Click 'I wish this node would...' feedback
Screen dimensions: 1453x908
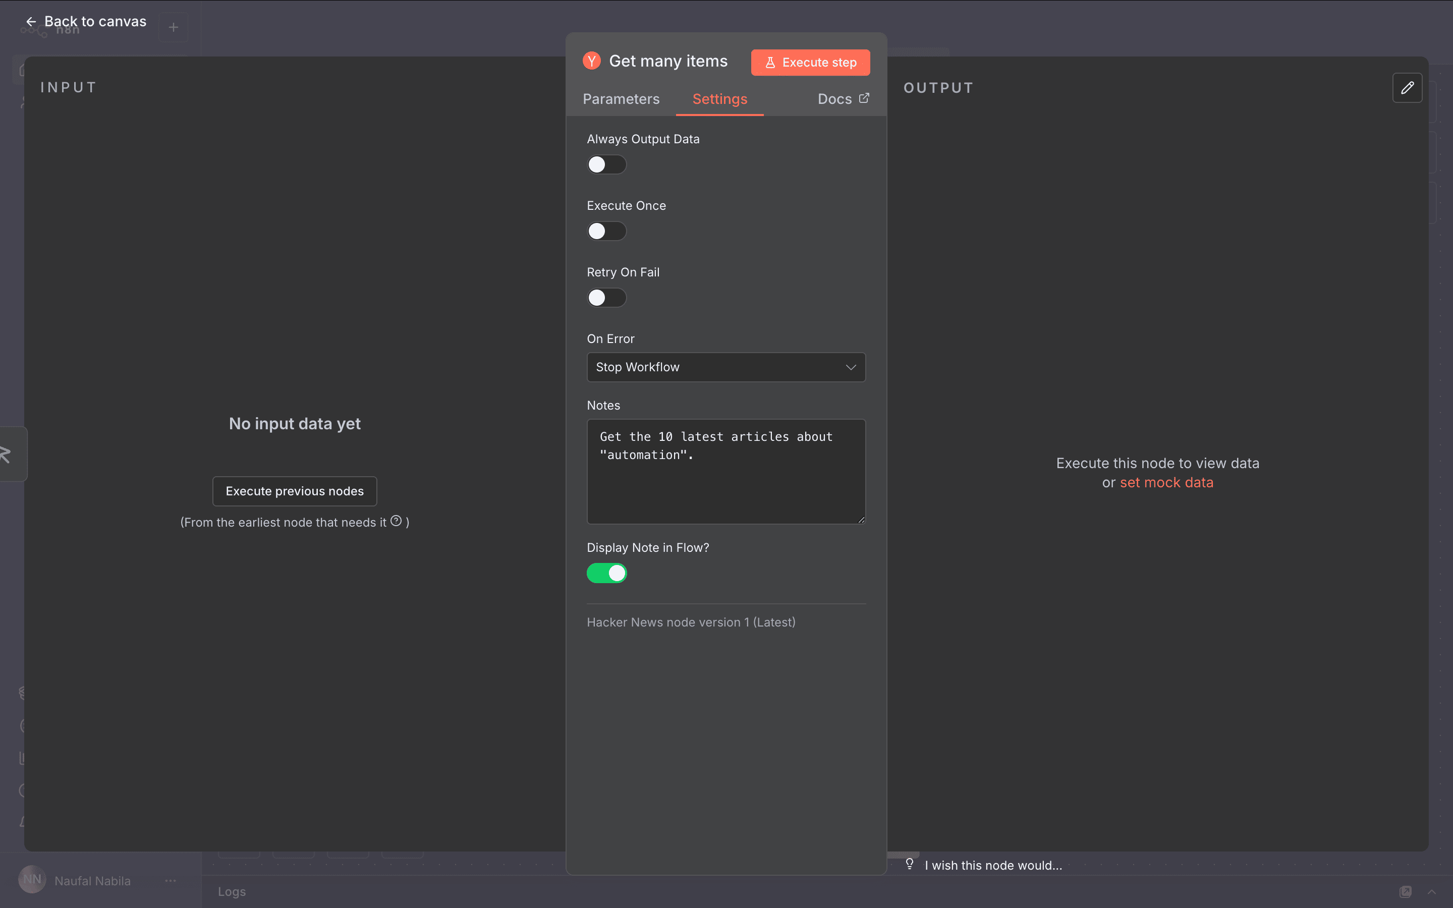(993, 865)
